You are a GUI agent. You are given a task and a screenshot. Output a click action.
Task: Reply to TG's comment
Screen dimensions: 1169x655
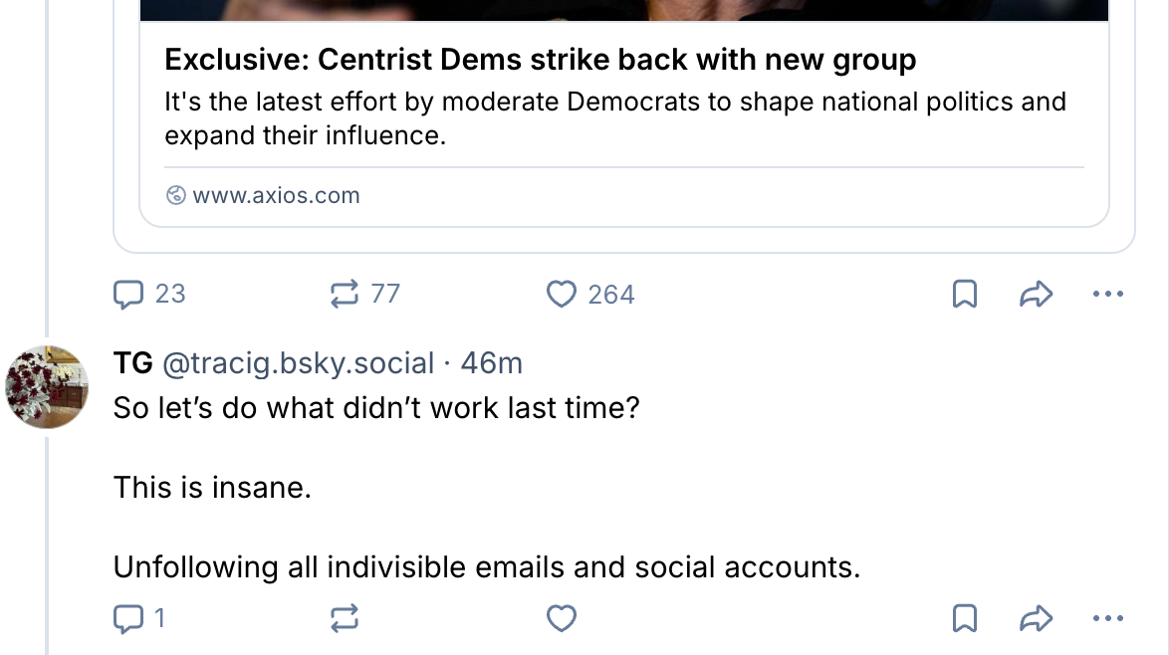pos(129,619)
